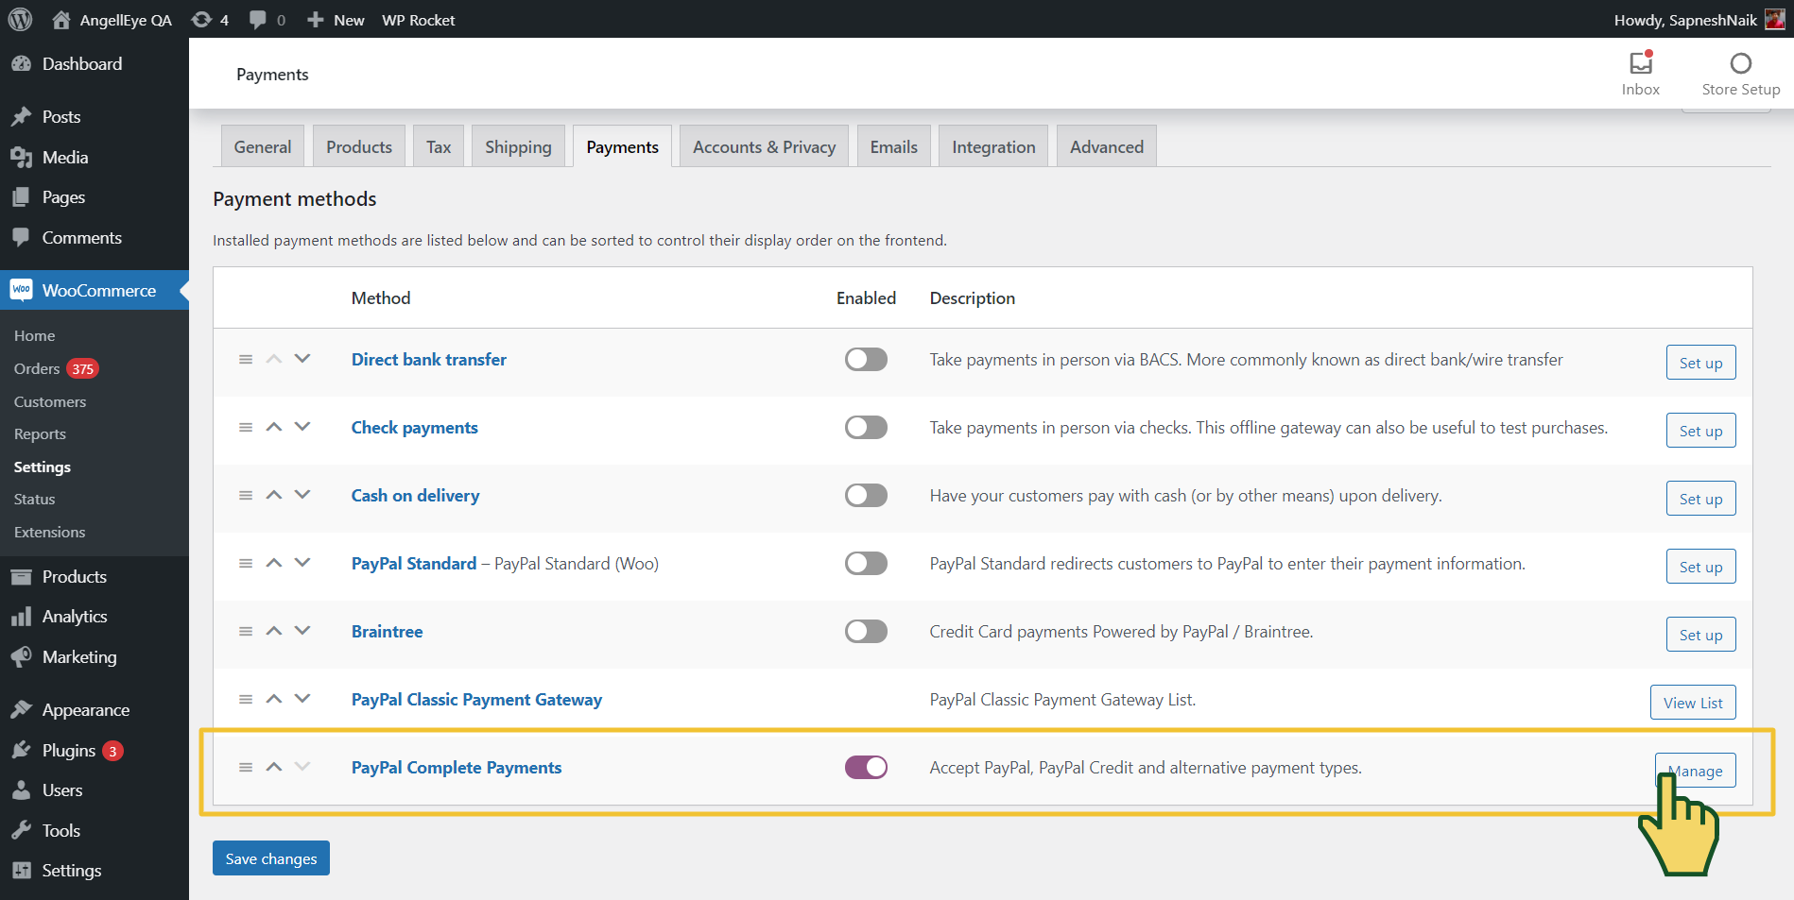The height and width of the screenshot is (900, 1794).
Task: Enable Direct bank transfer toggle
Action: 866,359
